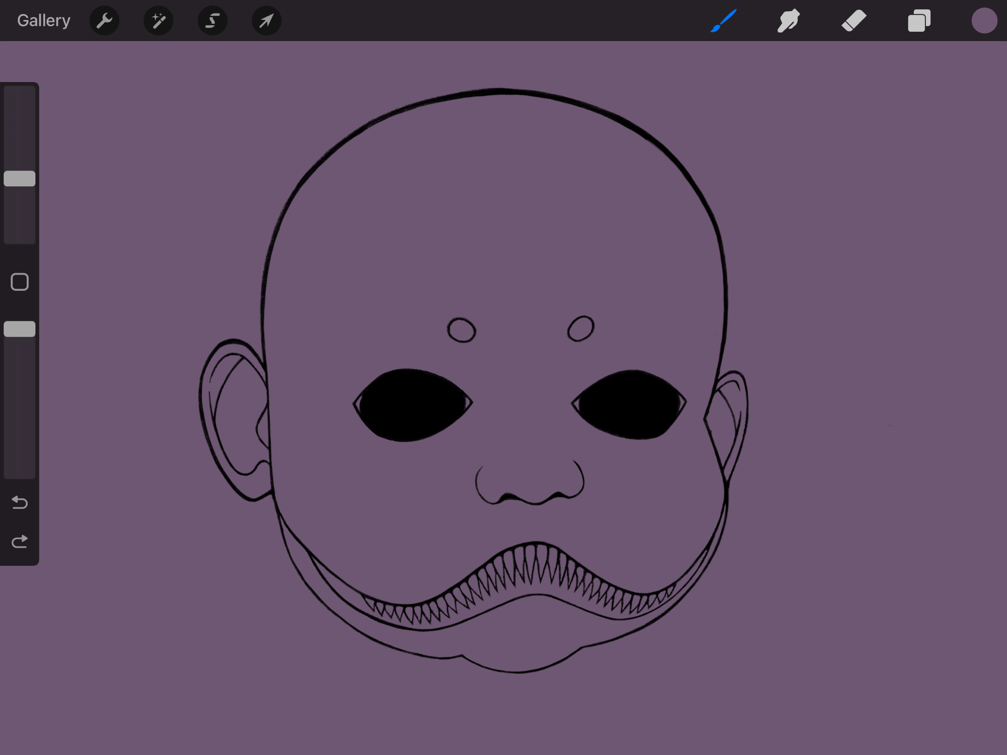Click the left black eye on canvas

(413, 405)
